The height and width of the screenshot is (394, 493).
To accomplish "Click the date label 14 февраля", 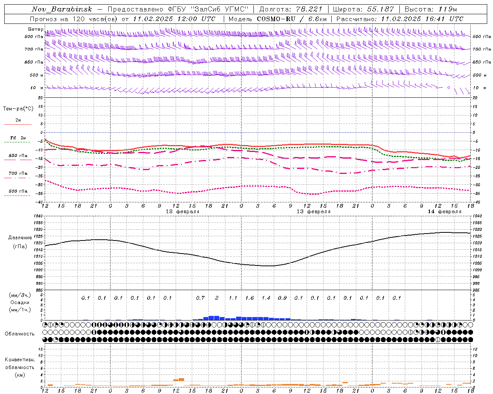I will click(x=444, y=212).
